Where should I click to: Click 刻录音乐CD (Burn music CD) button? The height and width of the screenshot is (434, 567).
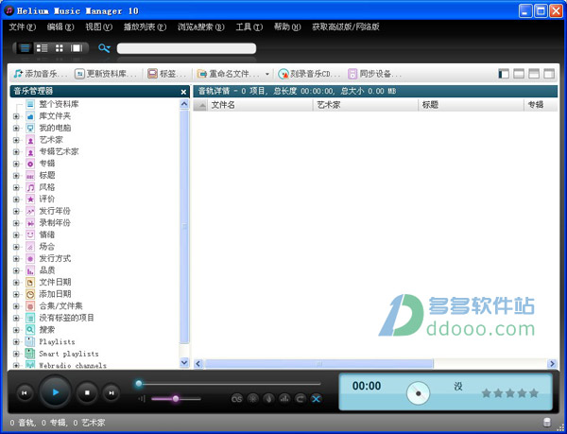309,74
